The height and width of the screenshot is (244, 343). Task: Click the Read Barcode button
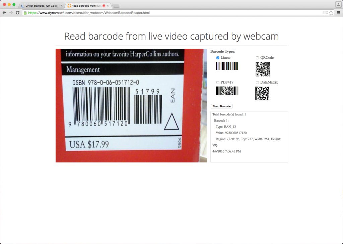(x=222, y=106)
